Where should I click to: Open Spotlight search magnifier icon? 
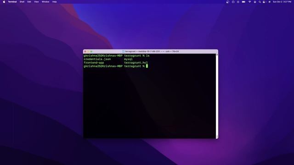tap(260, 2)
